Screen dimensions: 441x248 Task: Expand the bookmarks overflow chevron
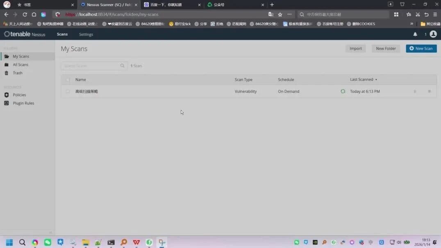[x=411, y=24]
